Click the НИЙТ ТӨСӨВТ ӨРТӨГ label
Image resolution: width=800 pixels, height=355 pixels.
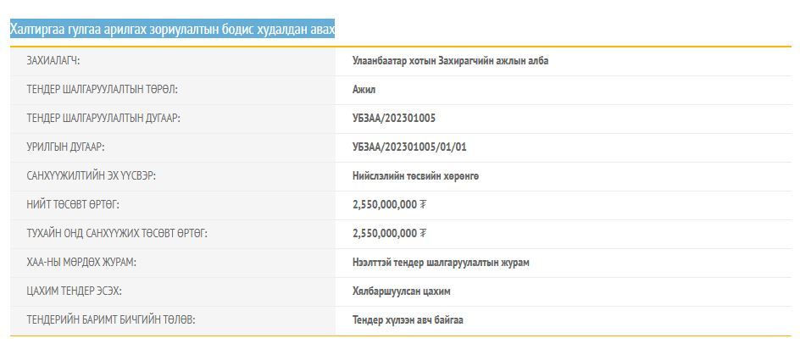73,205
